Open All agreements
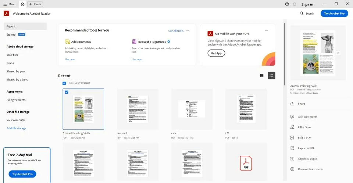Screen dimensions: 353x183 16,100
